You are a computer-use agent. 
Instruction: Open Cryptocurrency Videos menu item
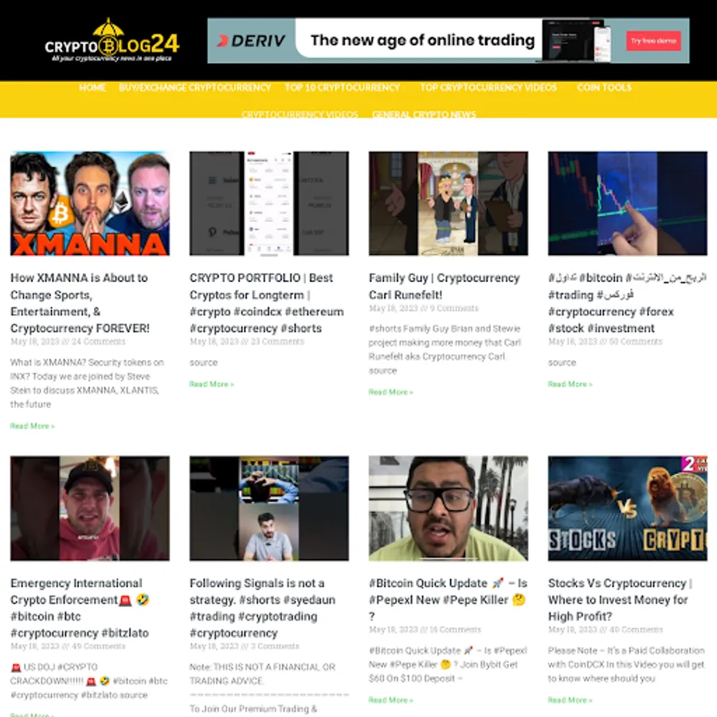pos(300,114)
